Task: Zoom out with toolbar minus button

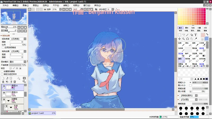Action: (x=64, y=9)
